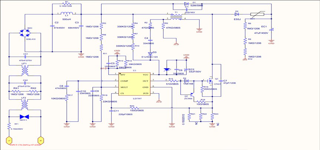
Task: Click the 150Ω/0805 value text
Action: point(137,110)
